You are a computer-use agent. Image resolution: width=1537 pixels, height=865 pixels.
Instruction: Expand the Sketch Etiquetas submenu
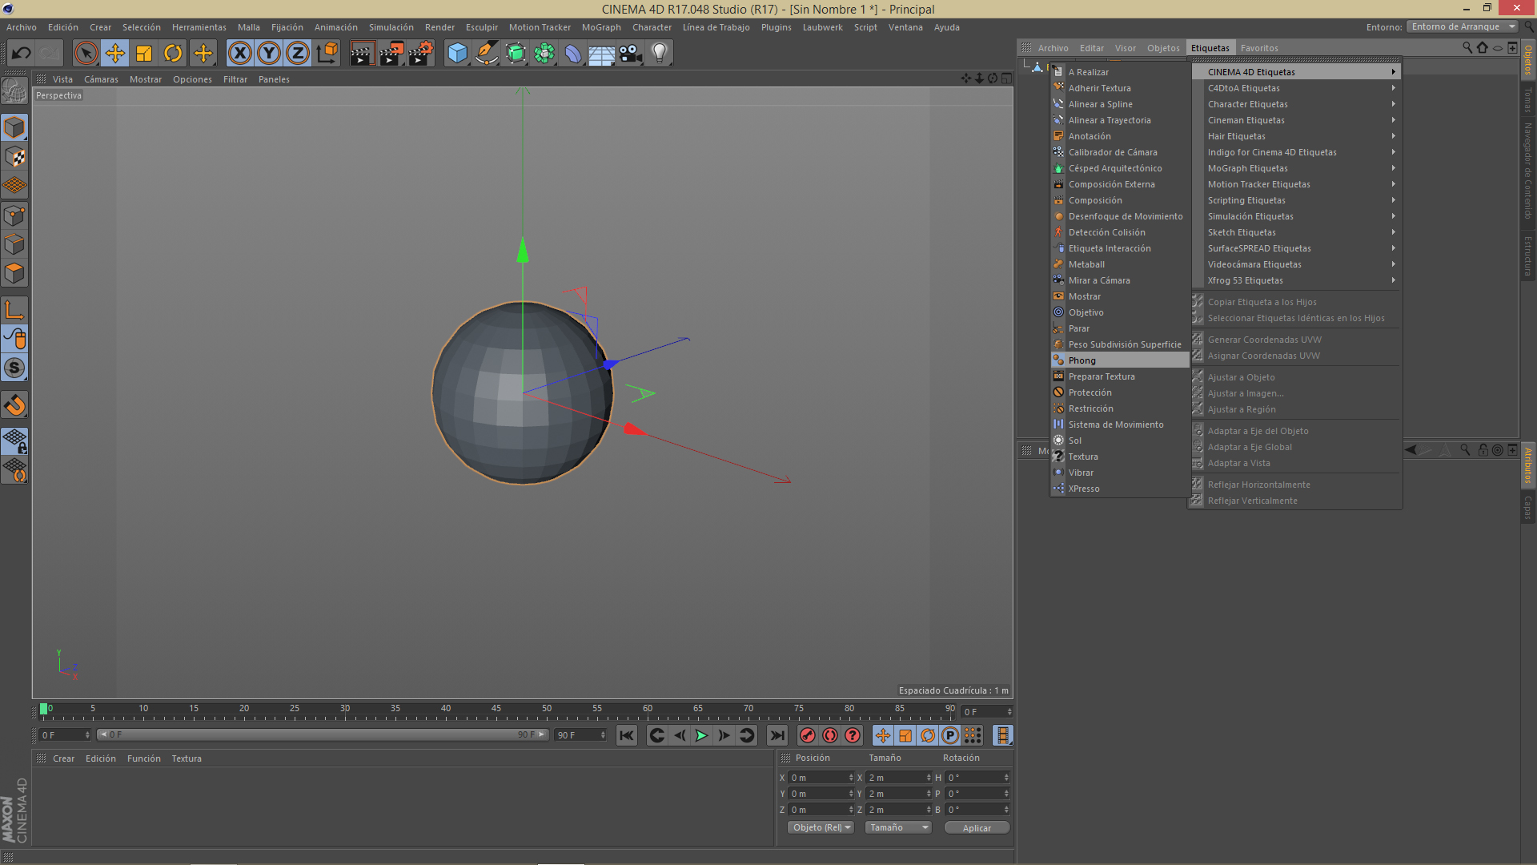click(1297, 232)
